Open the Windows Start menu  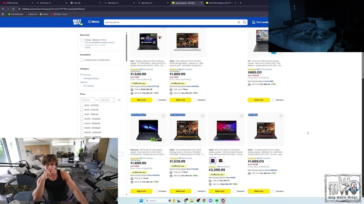point(141,201)
